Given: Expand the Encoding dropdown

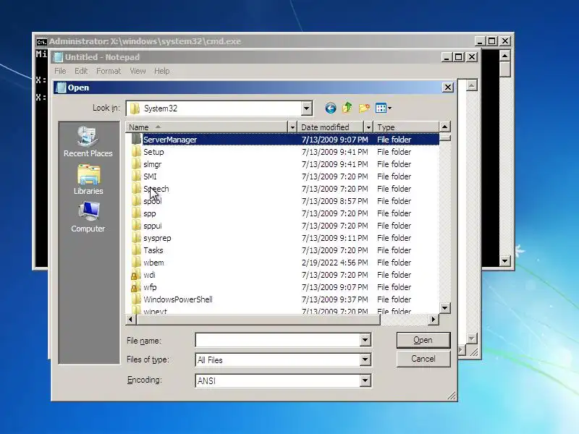Looking at the screenshot, I should pos(365,380).
